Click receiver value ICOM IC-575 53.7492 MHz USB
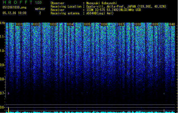 (114, 10)
